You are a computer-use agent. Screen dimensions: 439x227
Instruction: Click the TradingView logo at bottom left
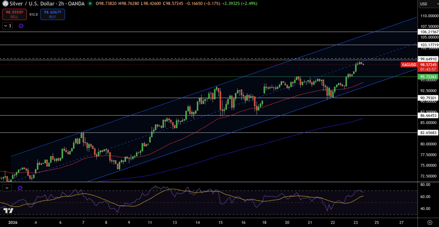click(7, 211)
